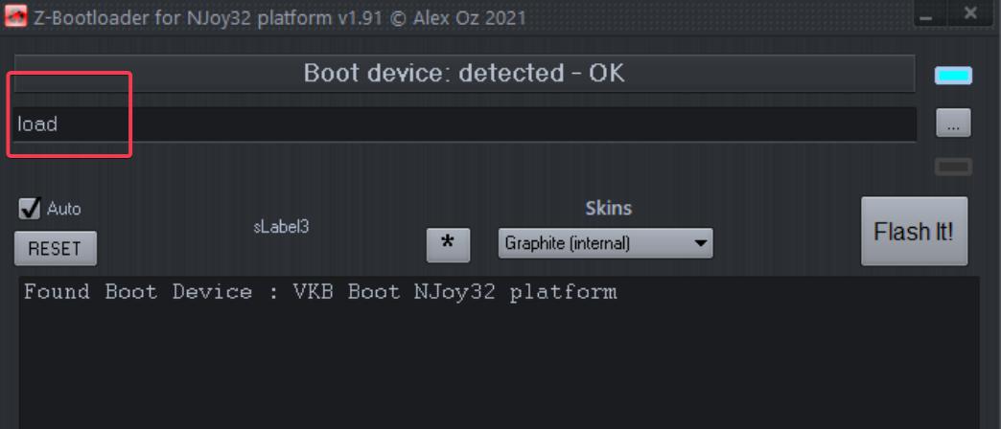Image resolution: width=1001 pixels, height=429 pixels.
Task: Click the cyan status indicator light
Action: click(953, 76)
